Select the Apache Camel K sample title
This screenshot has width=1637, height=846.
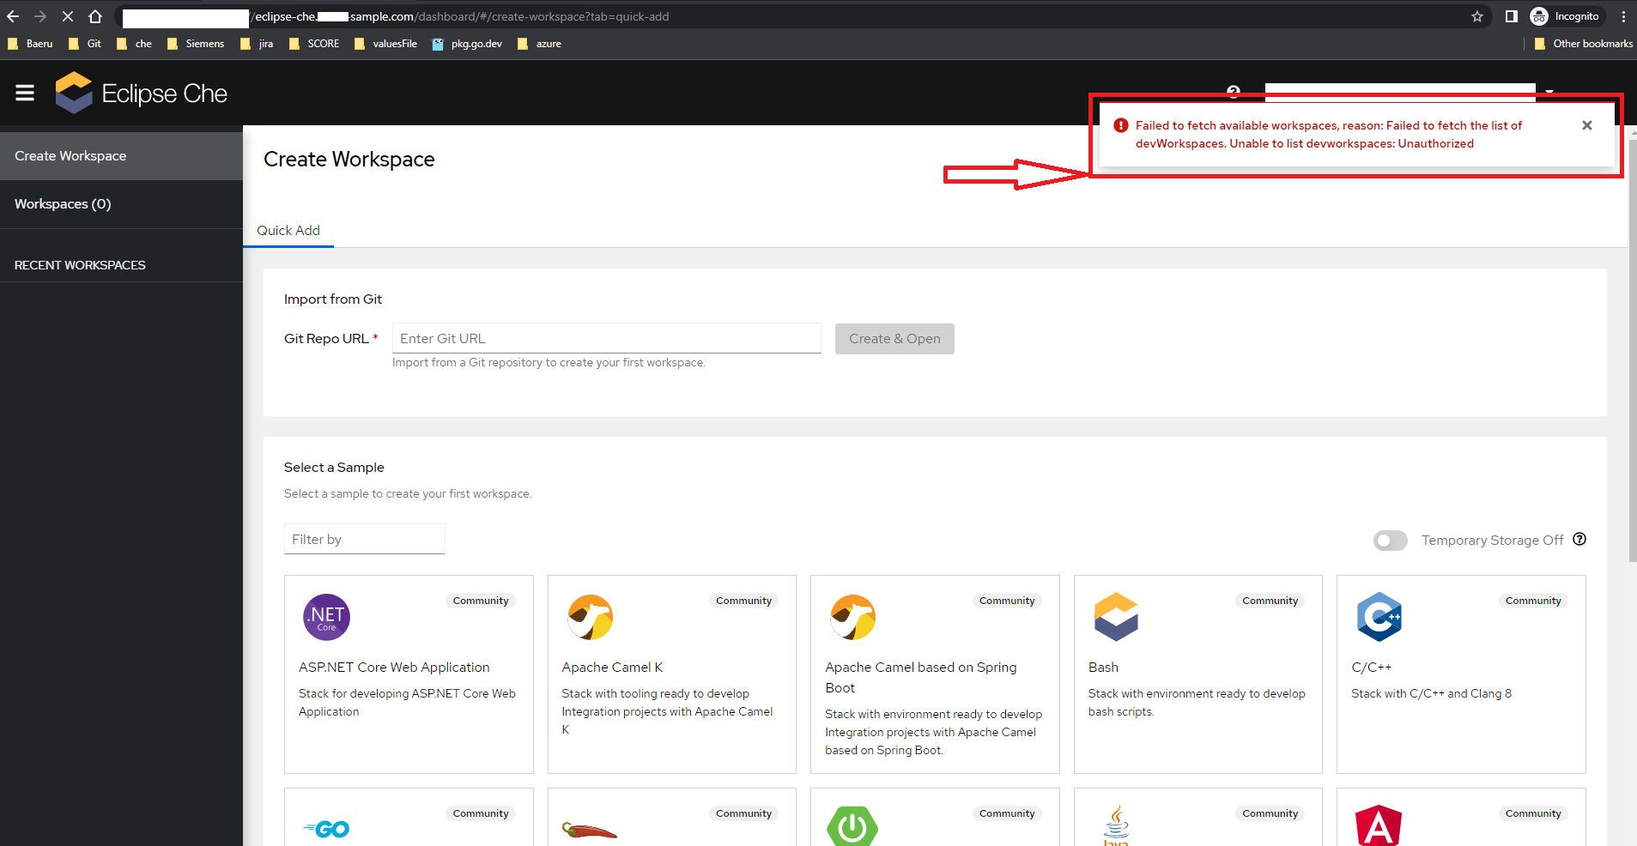(612, 668)
